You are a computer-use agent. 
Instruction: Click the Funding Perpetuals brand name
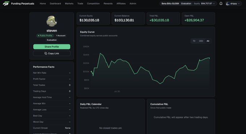22,4
